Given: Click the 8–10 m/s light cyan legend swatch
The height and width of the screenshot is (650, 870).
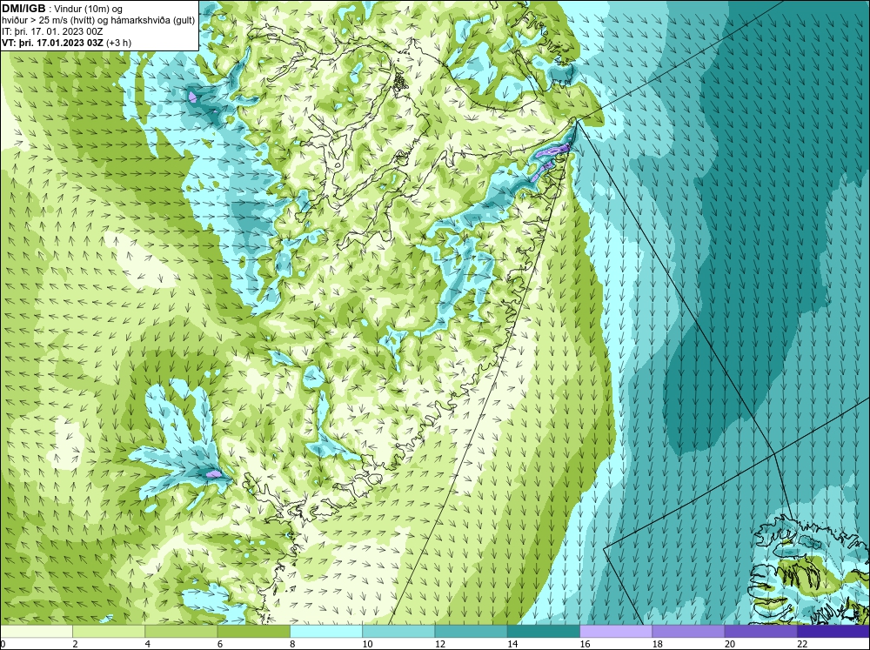Looking at the screenshot, I should 326,632.
